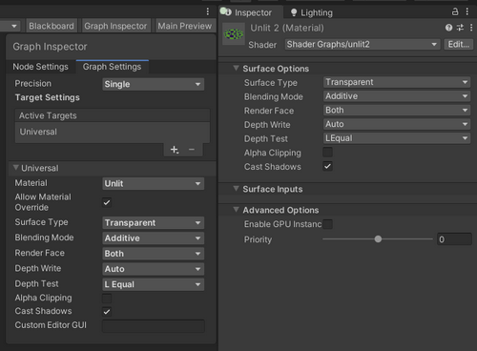This screenshot has width=477, height=351.
Task: Switch to the Lighting tab
Action: [x=312, y=12]
